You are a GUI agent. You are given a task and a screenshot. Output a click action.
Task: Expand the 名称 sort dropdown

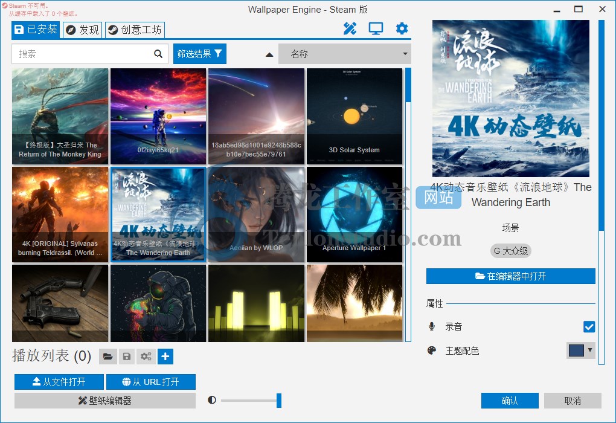tap(344, 54)
